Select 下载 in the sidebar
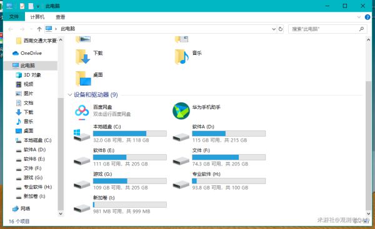Screen dimensions: 375x229 (x=28, y=112)
